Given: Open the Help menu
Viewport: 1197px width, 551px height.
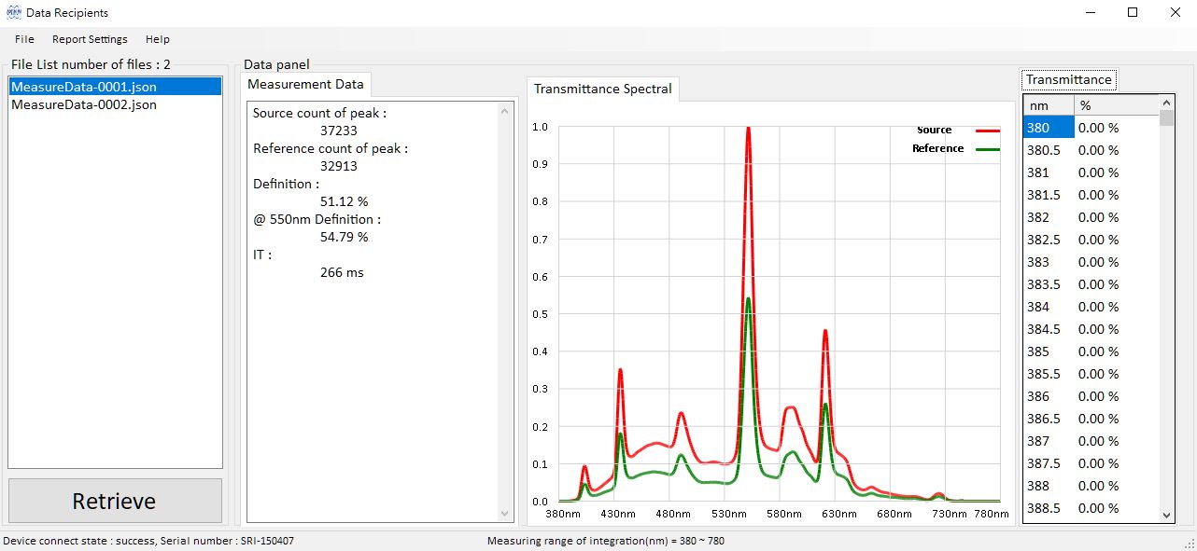Looking at the screenshot, I should (158, 39).
